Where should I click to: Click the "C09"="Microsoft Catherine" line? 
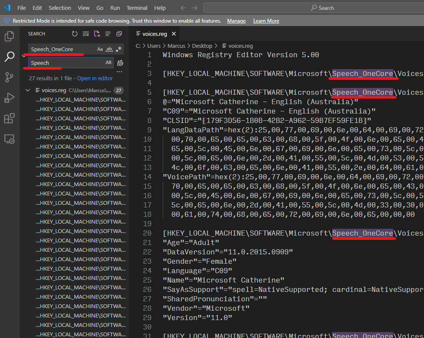pyautogui.click(x=269, y=111)
